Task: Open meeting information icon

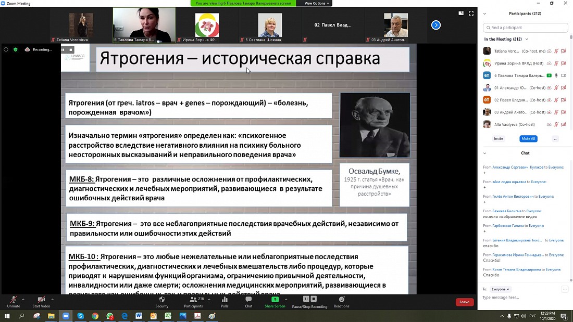Action: pos(6,49)
